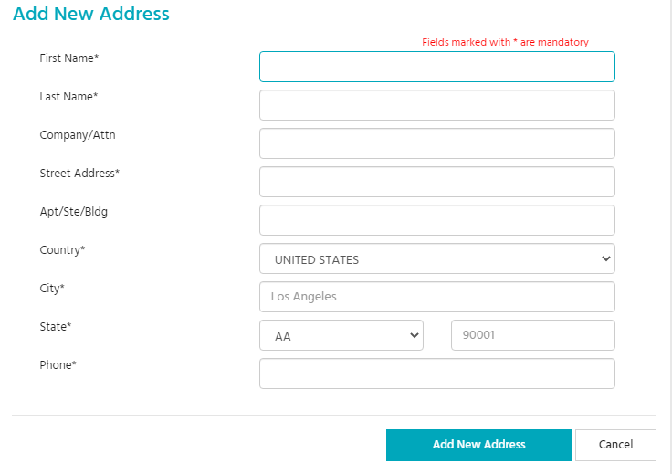Click the red mandatory fields notice
This screenshot has width=672, height=474.
coord(505,42)
